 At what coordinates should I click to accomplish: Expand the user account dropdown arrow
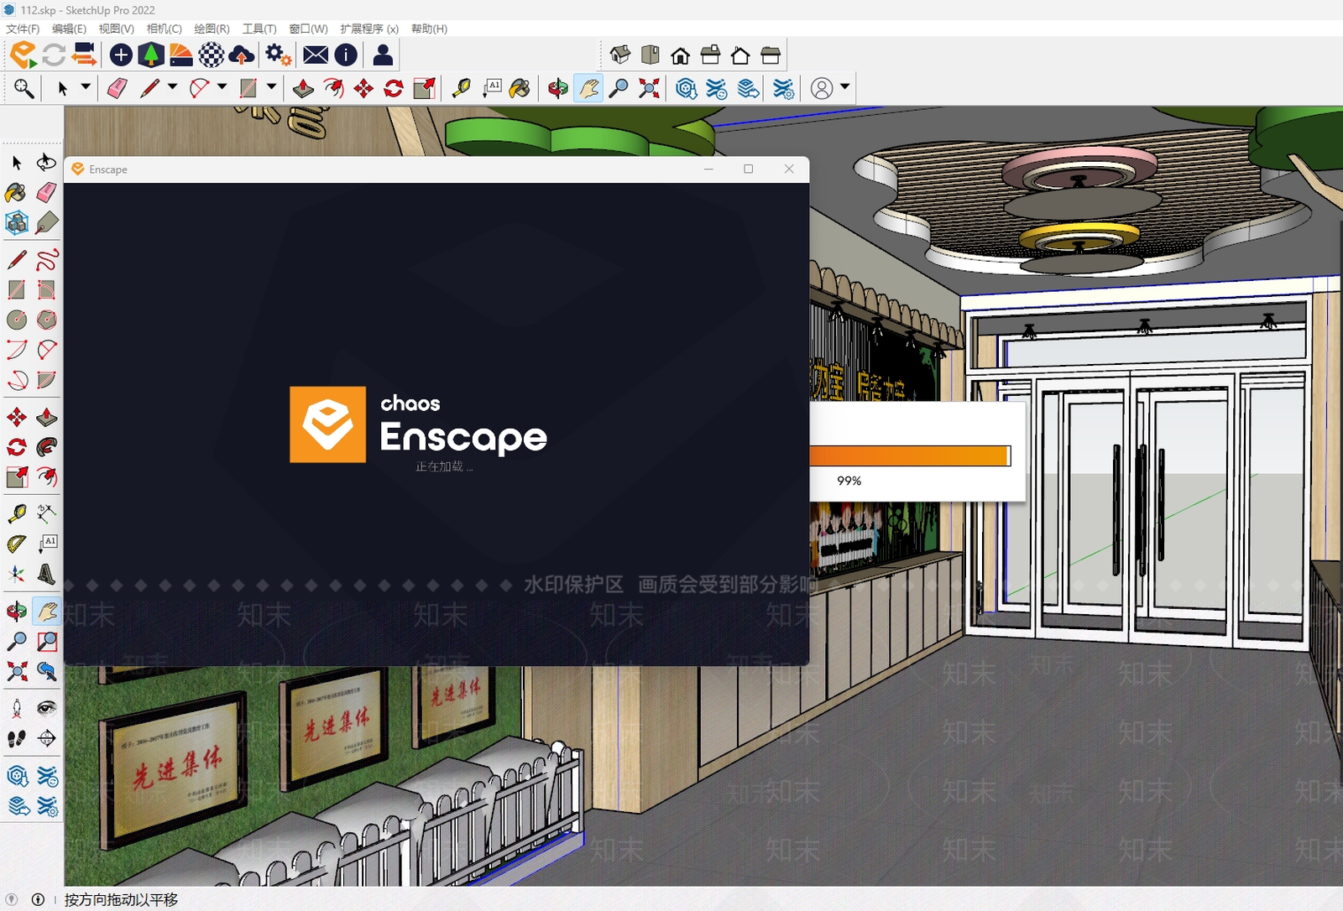(x=844, y=86)
